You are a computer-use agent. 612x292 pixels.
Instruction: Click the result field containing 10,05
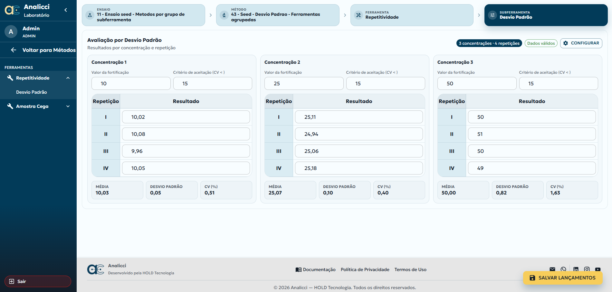click(186, 168)
